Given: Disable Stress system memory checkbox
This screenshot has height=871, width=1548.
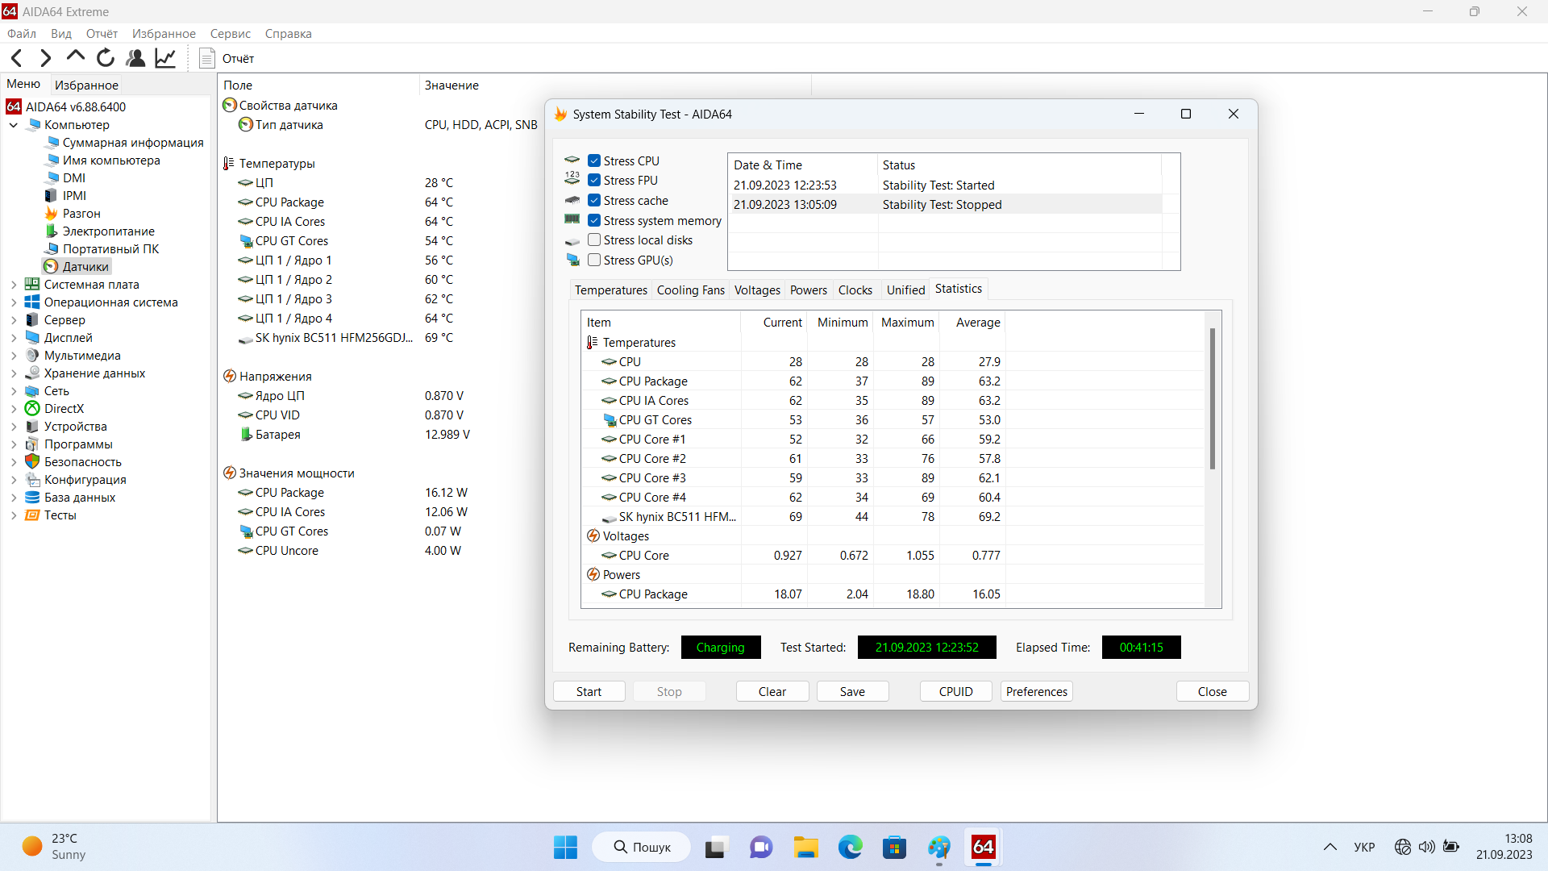Looking at the screenshot, I should click(594, 220).
